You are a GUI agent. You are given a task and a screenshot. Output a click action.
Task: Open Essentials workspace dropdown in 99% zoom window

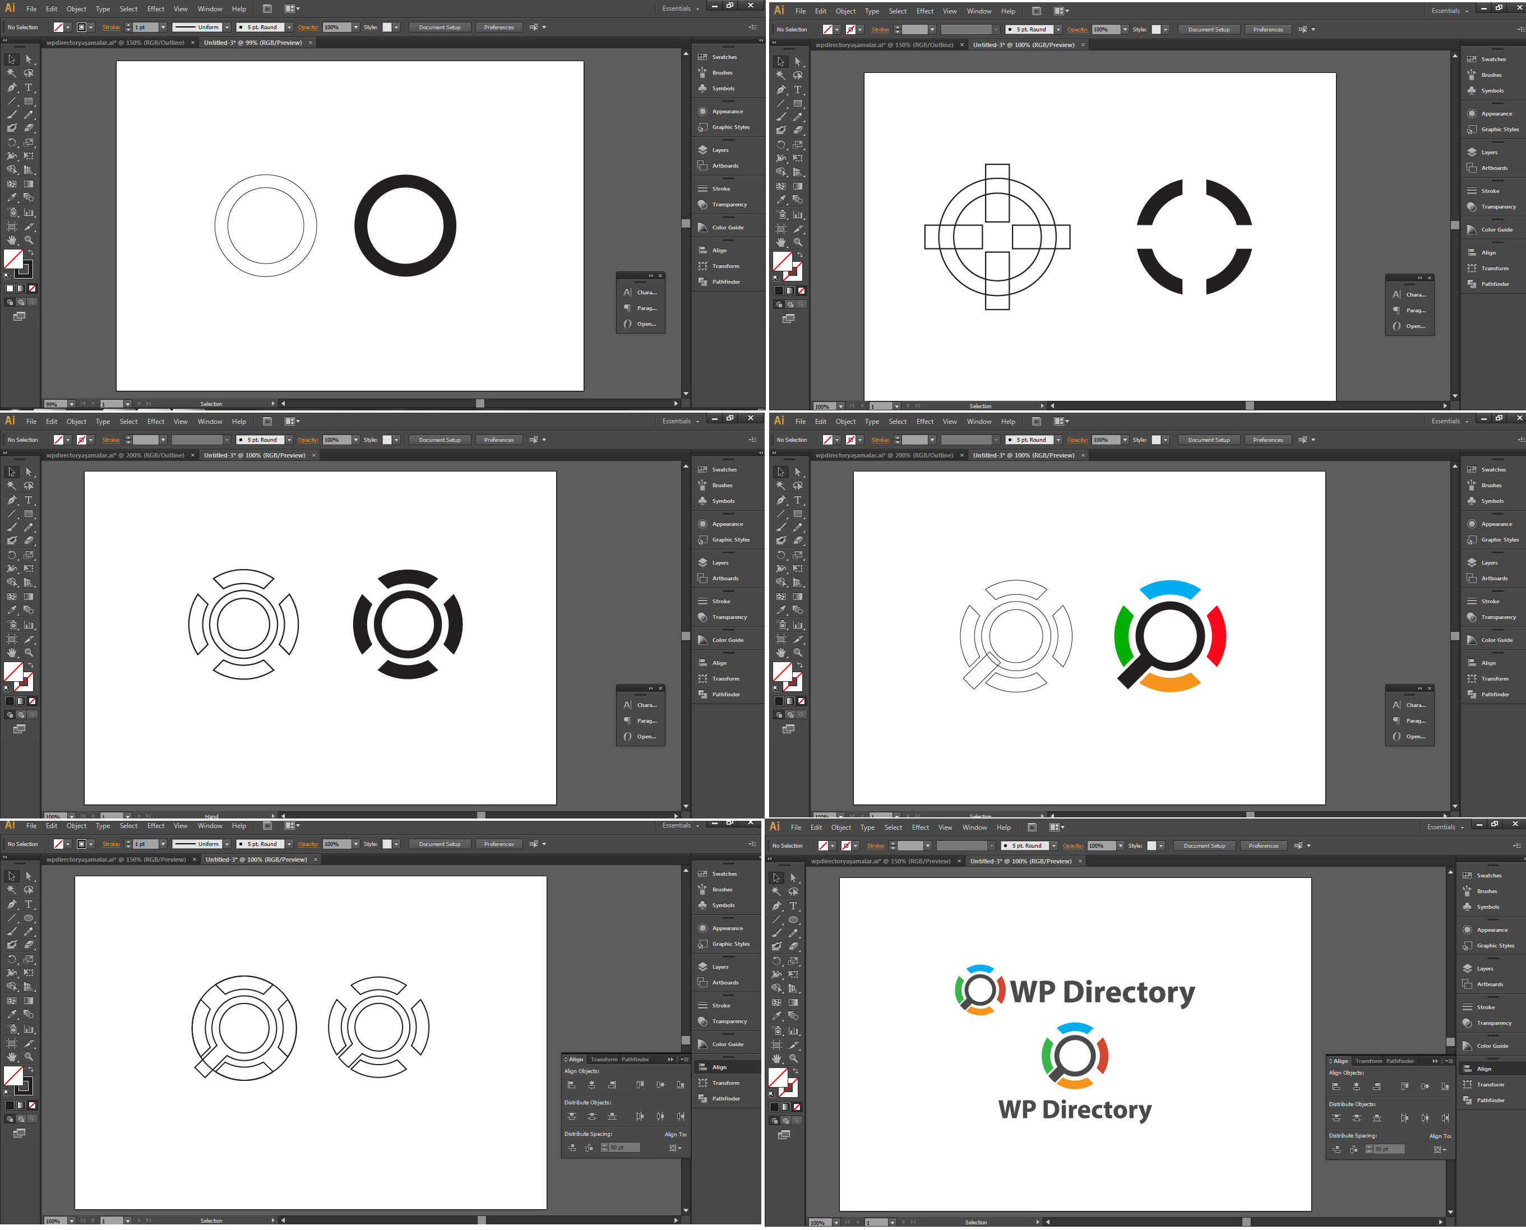tap(681, 8)
